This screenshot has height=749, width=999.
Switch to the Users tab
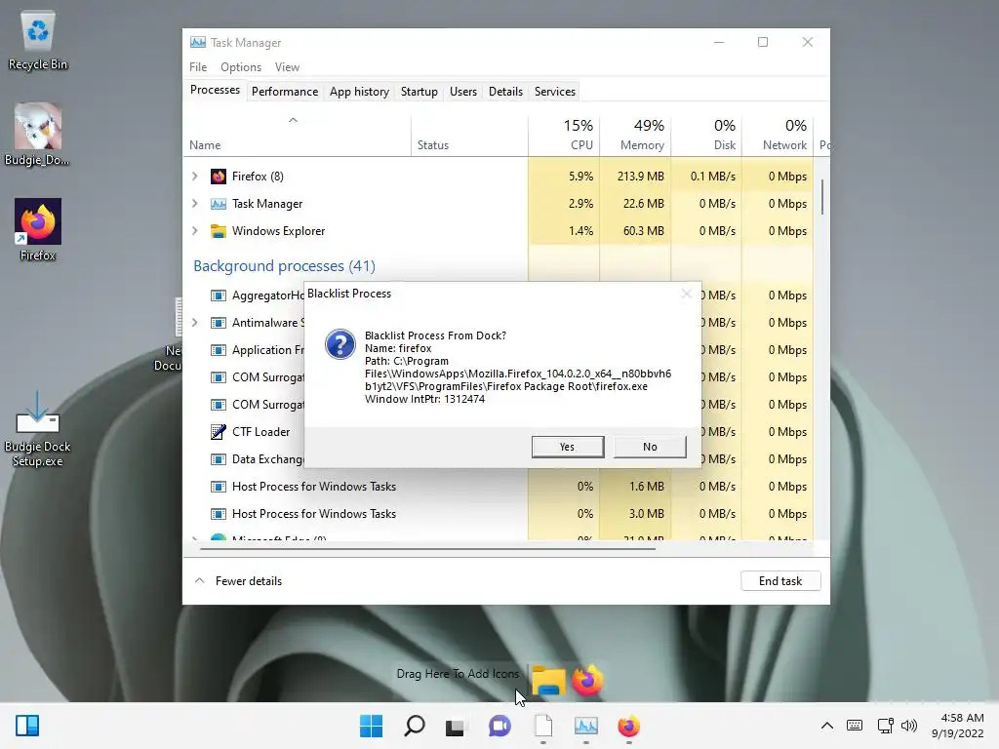pos(463,92)
